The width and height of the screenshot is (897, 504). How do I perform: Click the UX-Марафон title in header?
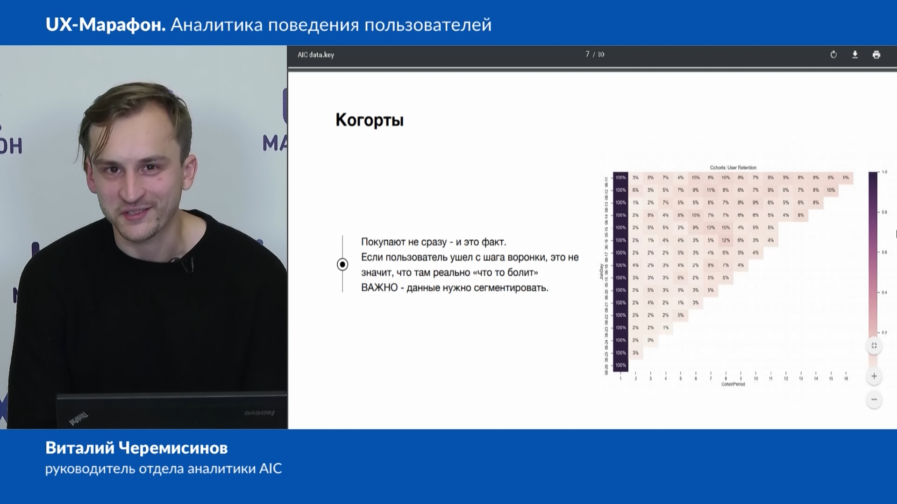(x=106, y=24)
